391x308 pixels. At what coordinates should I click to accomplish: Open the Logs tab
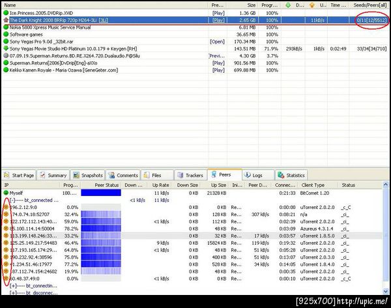tap(258, 175)
